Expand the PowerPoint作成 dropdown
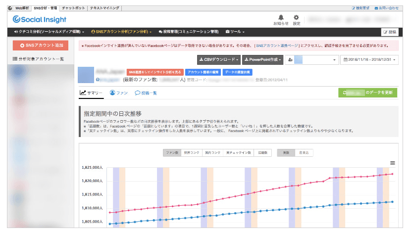Screen dimensions: 412x232 pyautogui.click(x=262, y=59)
